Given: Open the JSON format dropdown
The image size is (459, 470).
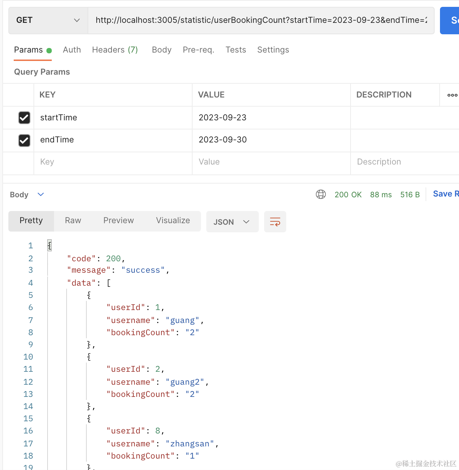Looking at the screenshot, I should (x=232, y=222).
